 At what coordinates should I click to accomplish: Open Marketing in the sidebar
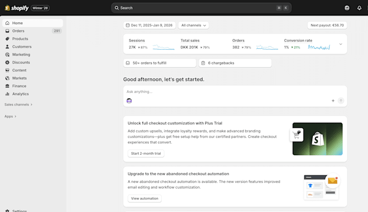click(x=32, y=55)
